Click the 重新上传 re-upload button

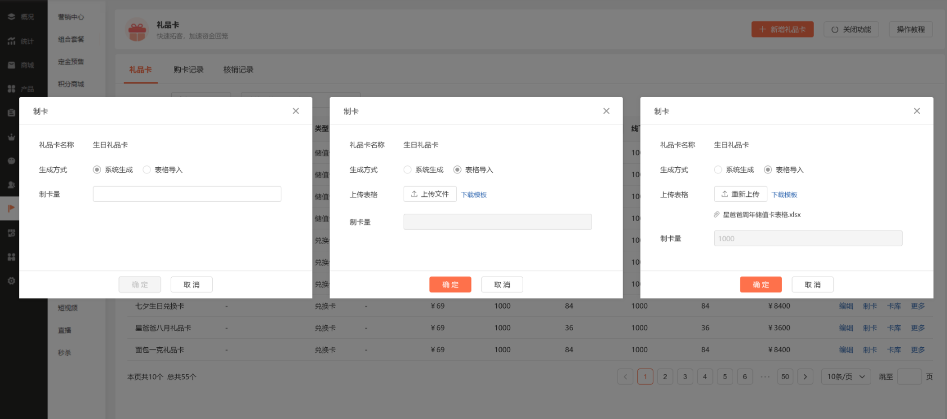[x=740, y=194]
